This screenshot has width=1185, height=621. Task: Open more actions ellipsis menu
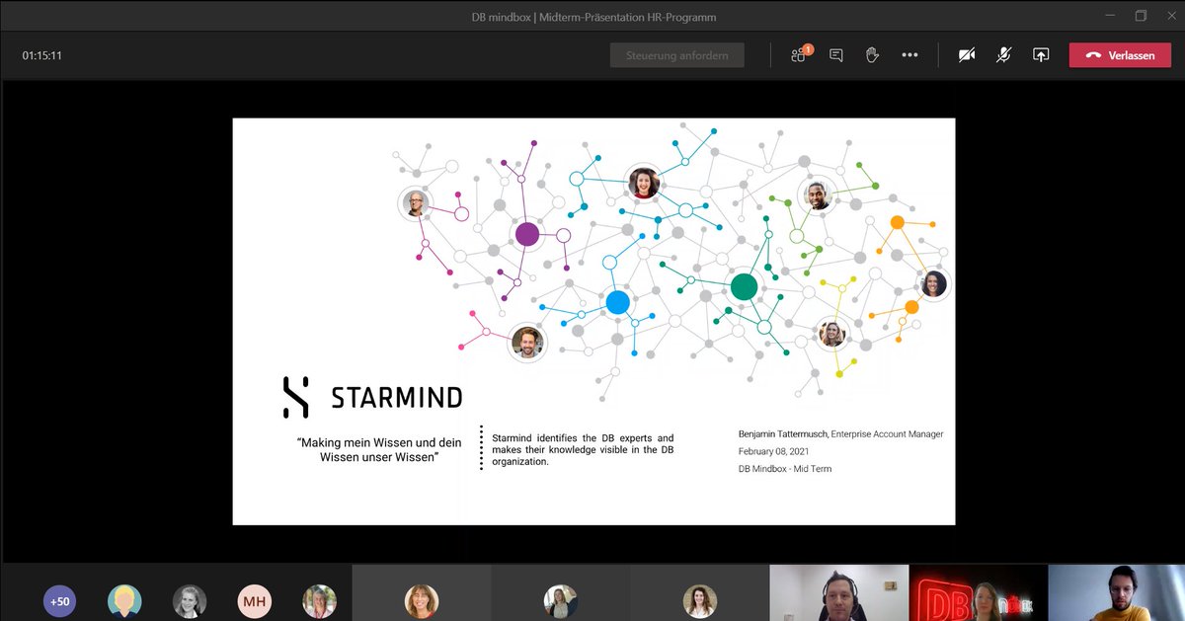click(x=909, y=55)
